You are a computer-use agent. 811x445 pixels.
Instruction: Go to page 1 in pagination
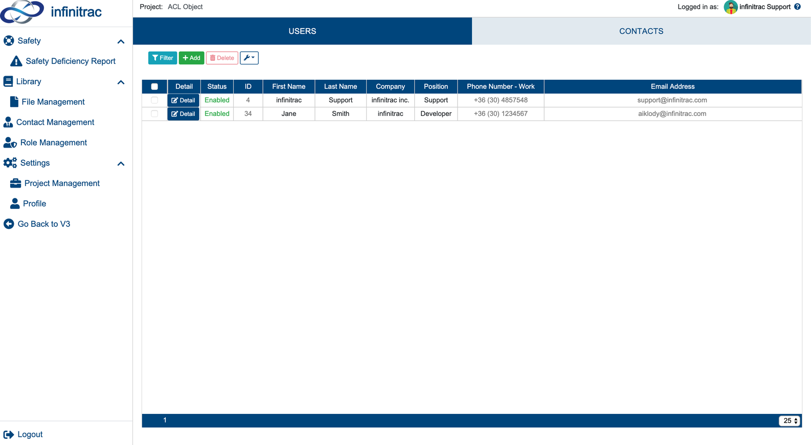click(165, 420)
